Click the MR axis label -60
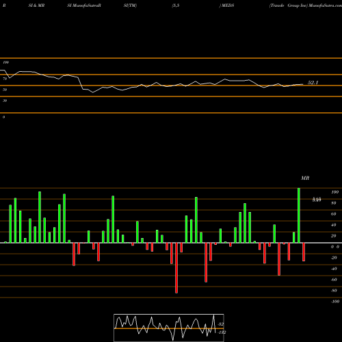The image size is (342, 342). 334,280
